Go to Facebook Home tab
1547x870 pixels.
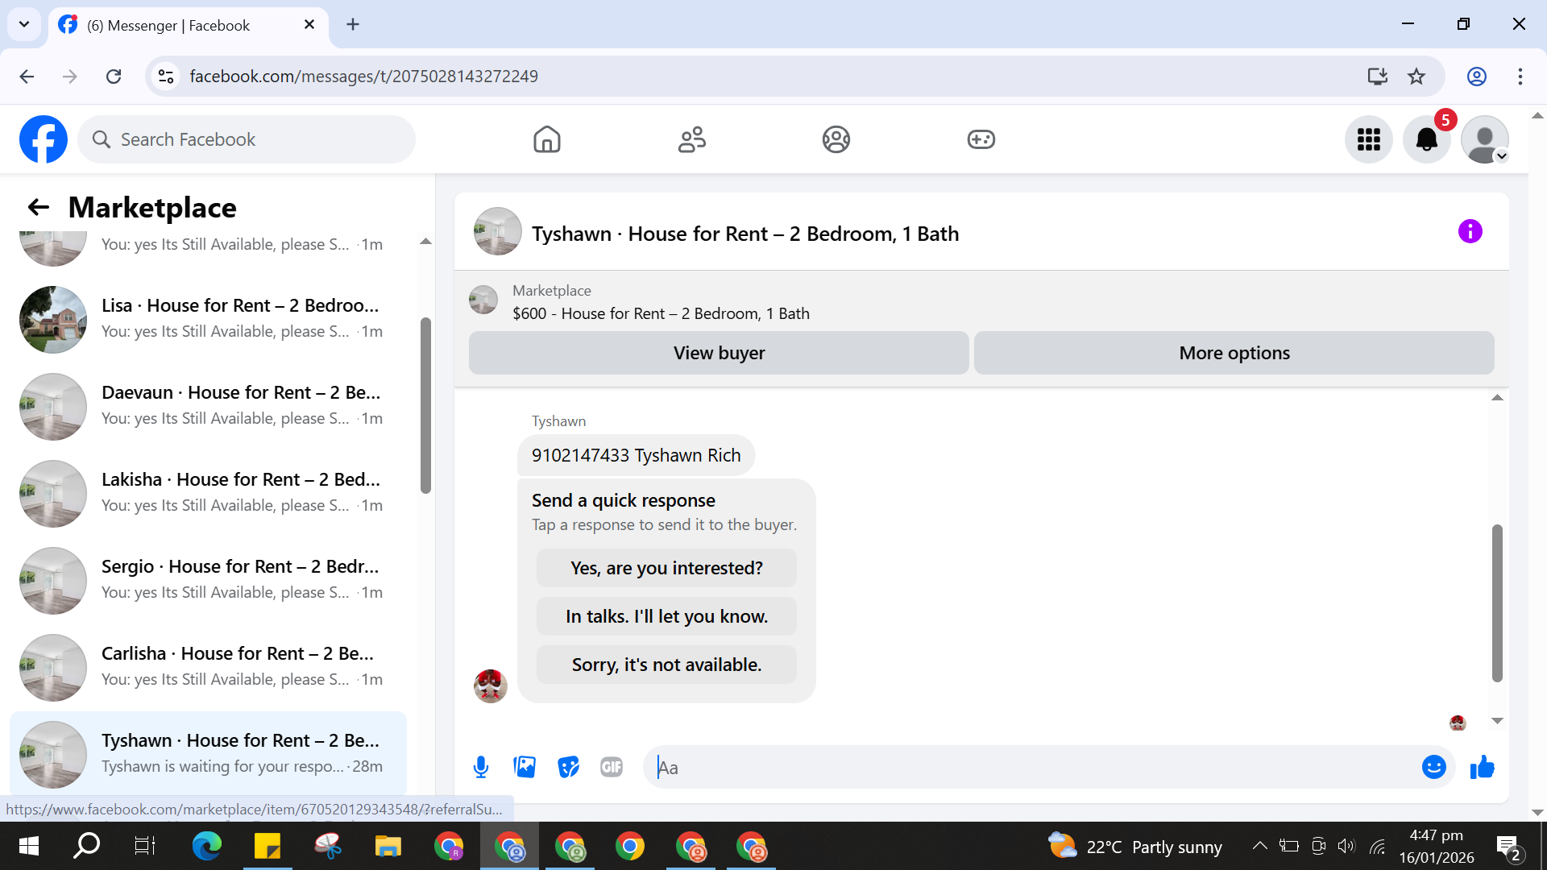[546, 139]
